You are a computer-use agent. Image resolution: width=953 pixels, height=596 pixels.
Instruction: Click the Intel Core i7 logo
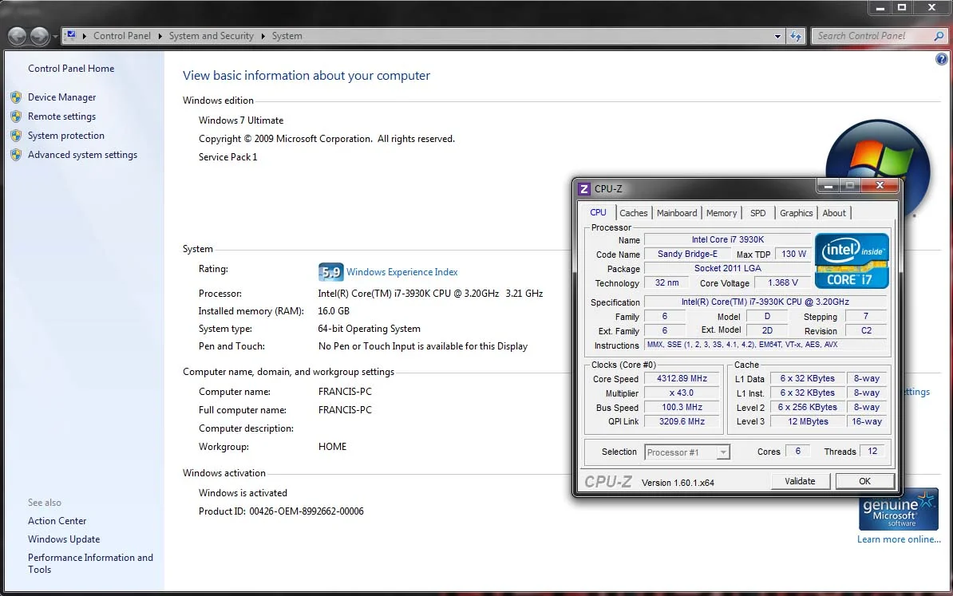point(852,261)
